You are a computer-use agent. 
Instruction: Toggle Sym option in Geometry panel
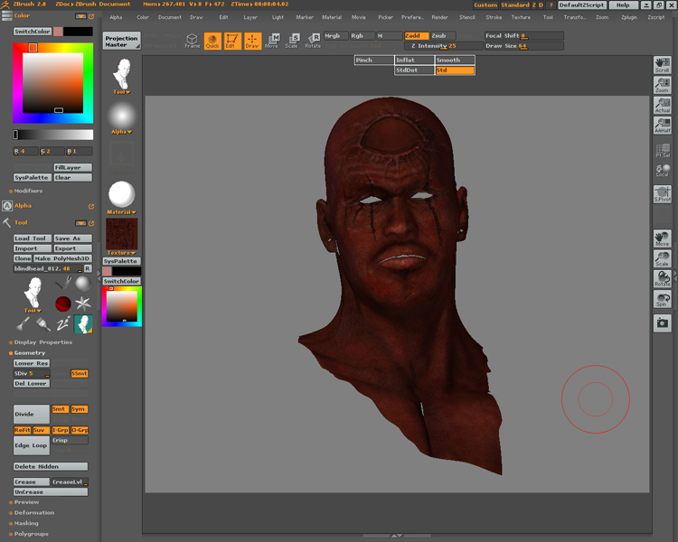(x=80, y=409)
